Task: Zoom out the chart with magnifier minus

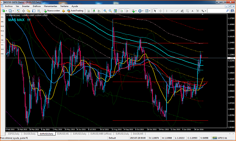Action: tap(110, 11)
